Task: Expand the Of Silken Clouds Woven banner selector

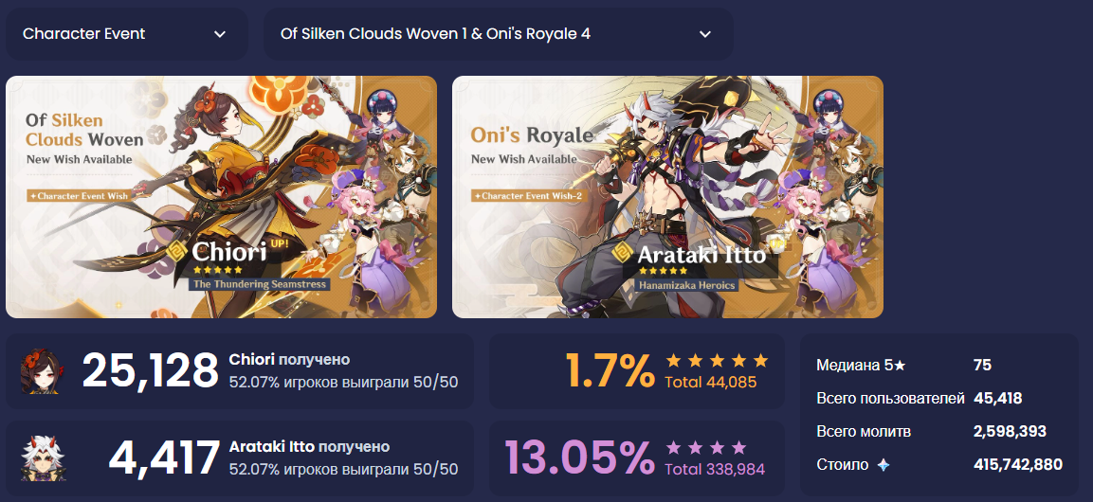Action: [x=499, y=33]
